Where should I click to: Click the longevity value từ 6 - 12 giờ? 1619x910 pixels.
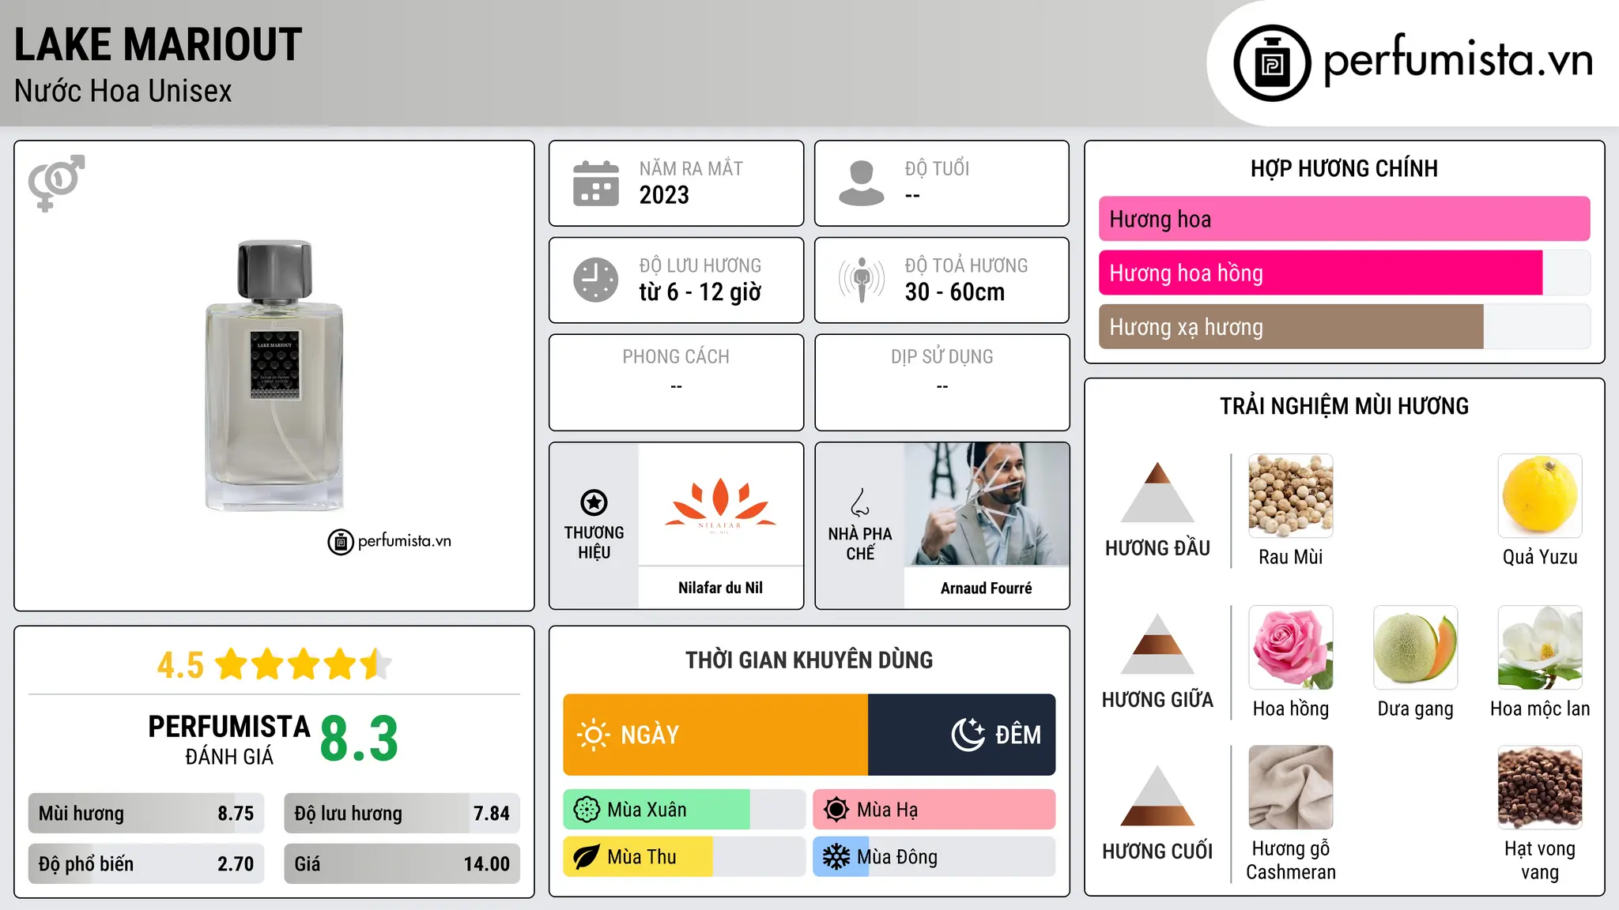(700, 292)
